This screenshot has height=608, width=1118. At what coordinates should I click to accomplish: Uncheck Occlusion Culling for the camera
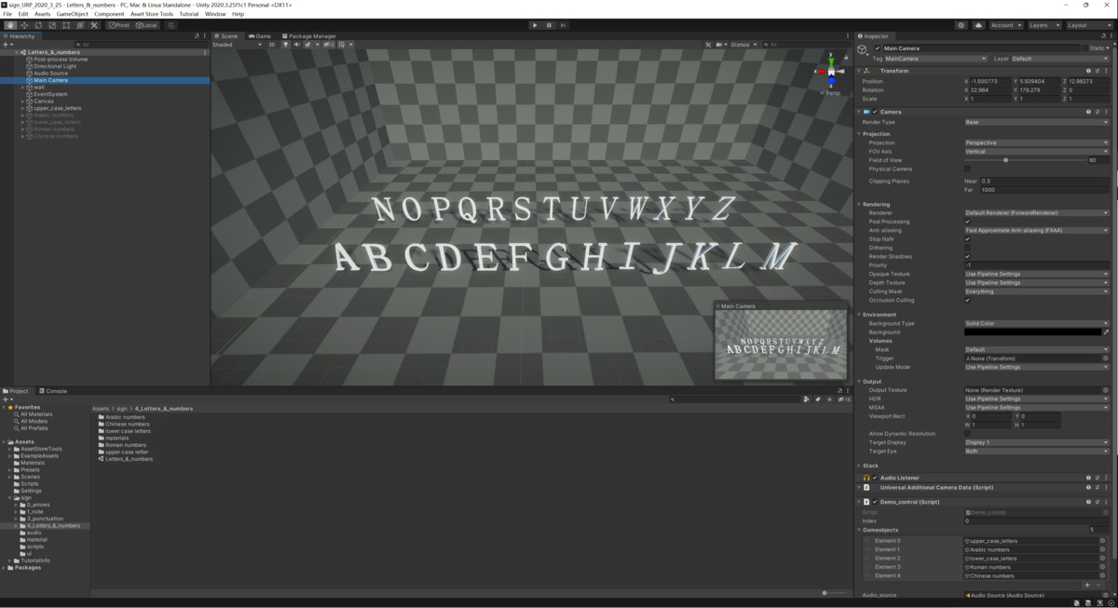[x=967, y=300]
